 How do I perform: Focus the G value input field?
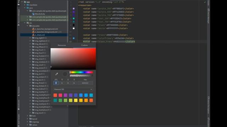tap(68, 83)
